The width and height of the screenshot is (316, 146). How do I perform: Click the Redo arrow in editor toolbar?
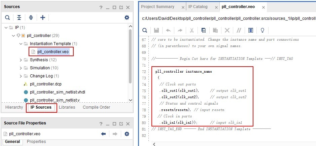pos(180,30)
